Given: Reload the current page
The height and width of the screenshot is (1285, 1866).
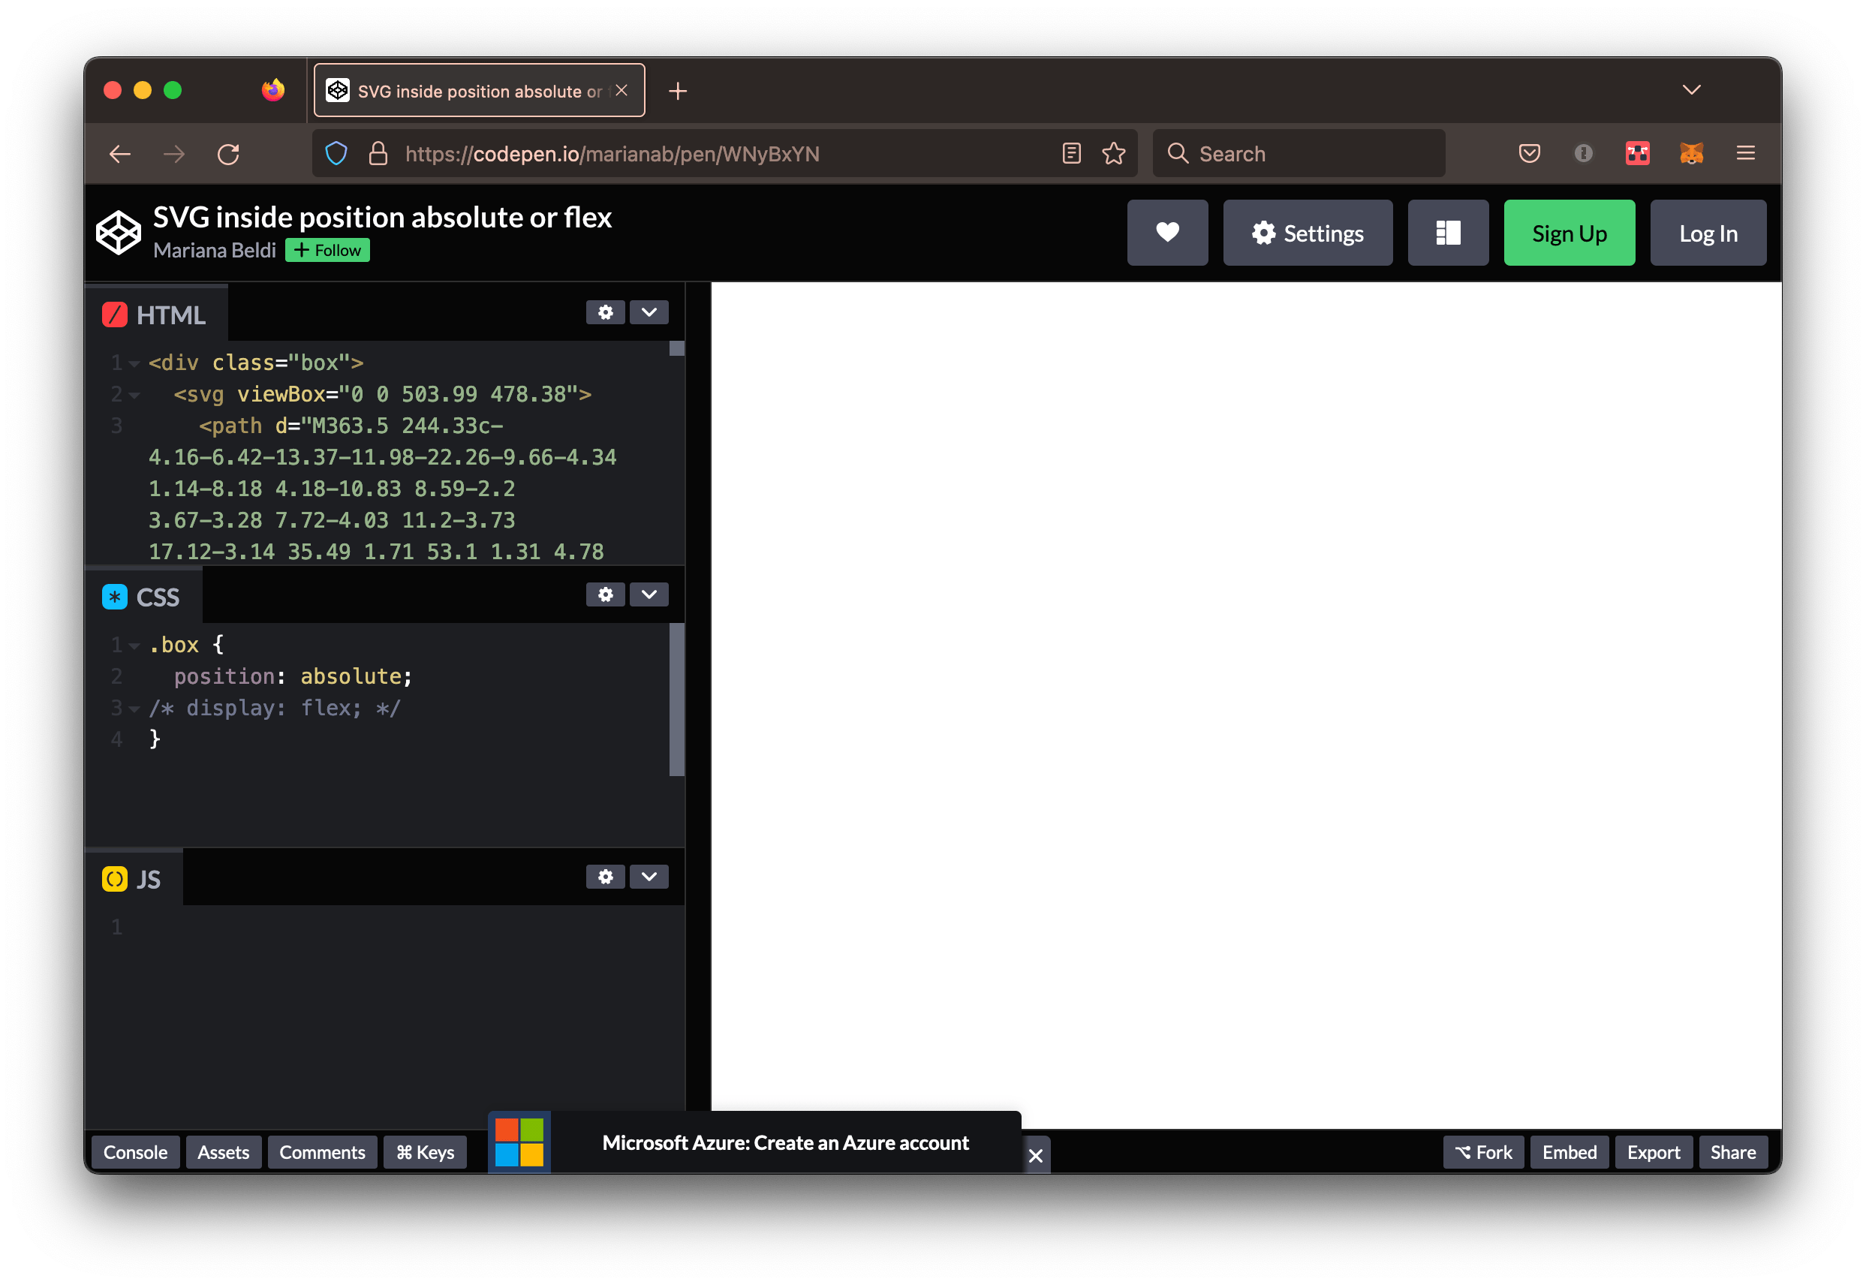Looking at the screenshot, I should [x=229, y=154].
